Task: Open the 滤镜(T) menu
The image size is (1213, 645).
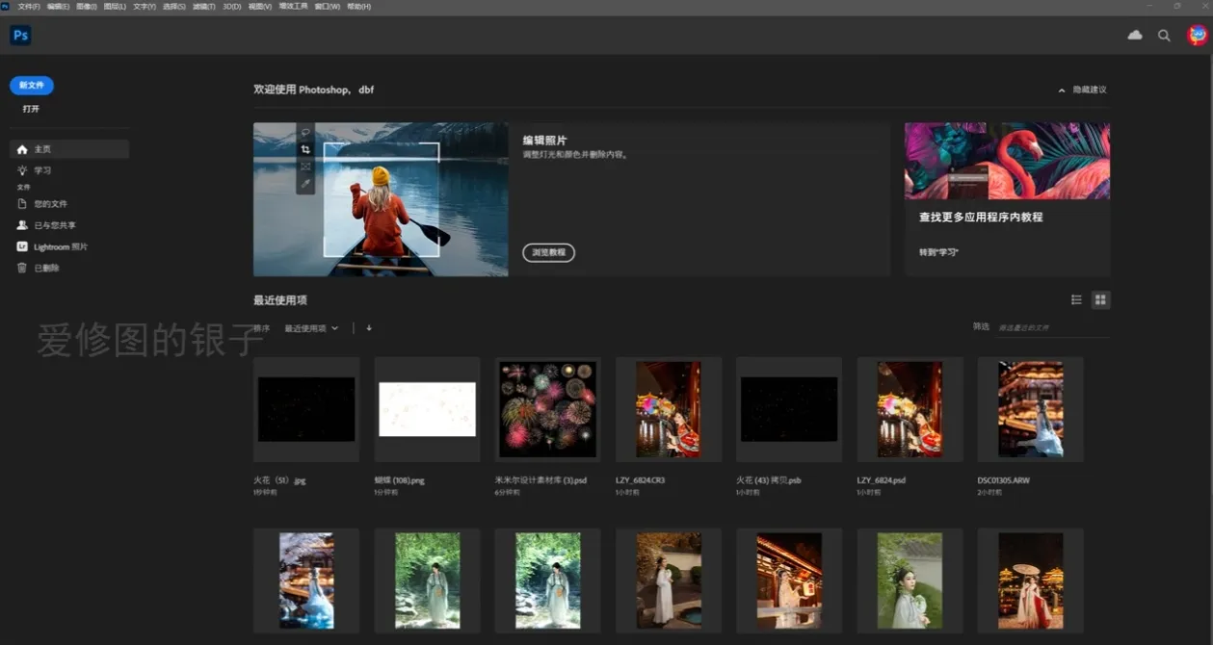Action: [x=203, y=6]
